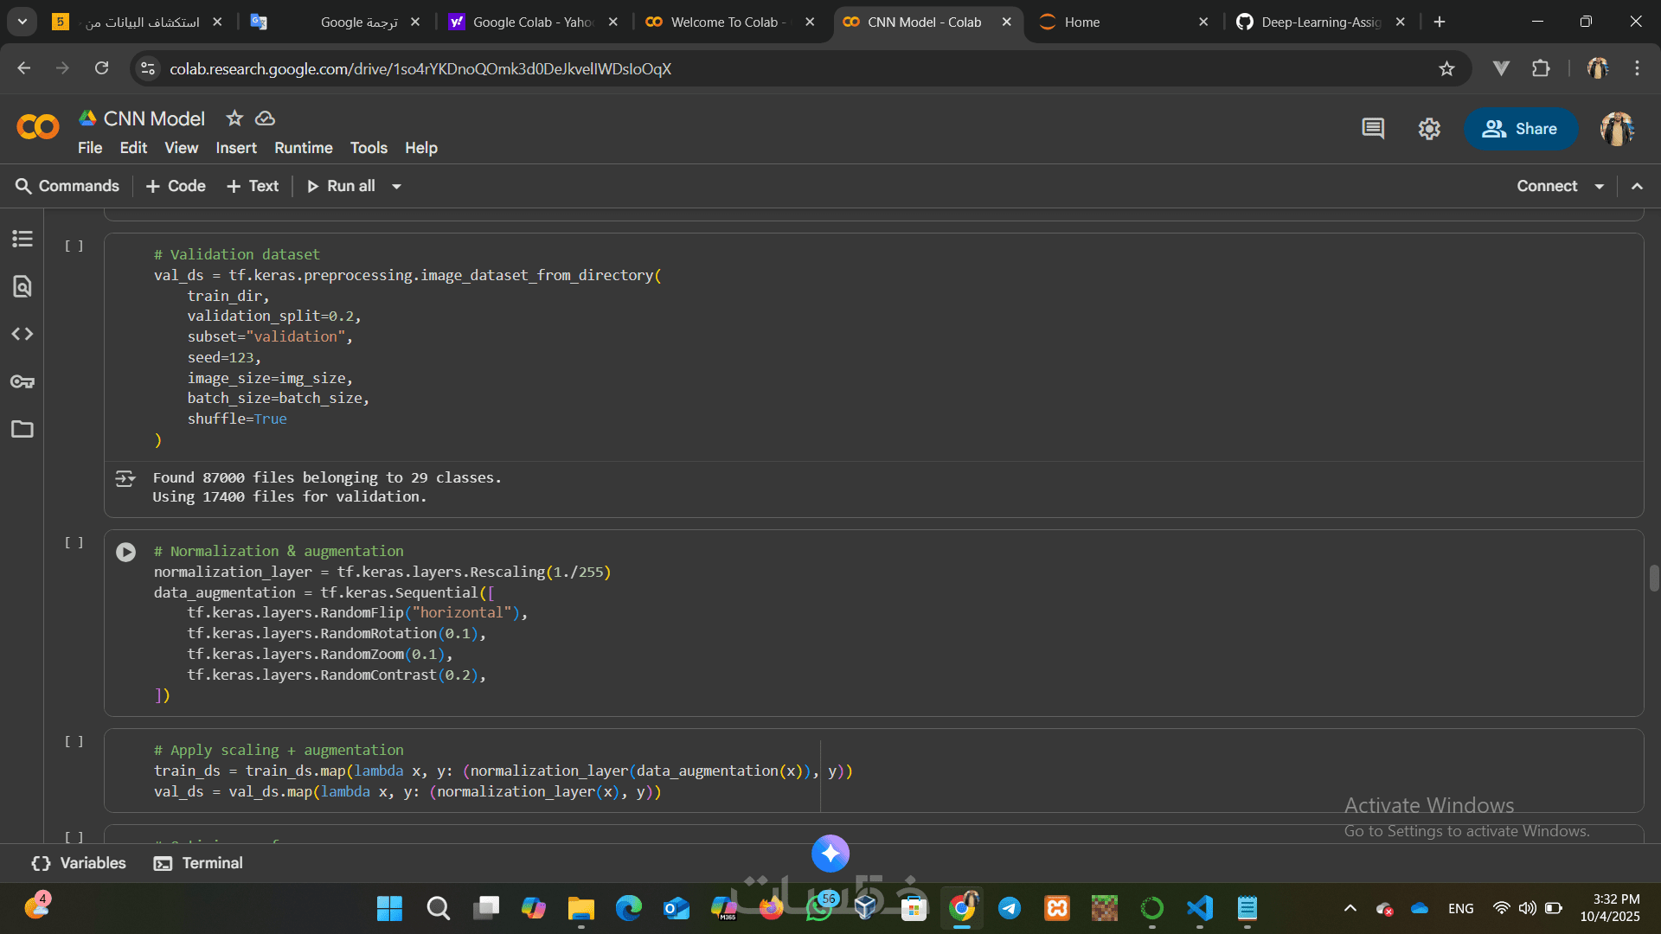
Task: Open the Code snippets sidebar icon
Action: pyautogui.click(x=22, y=334)
